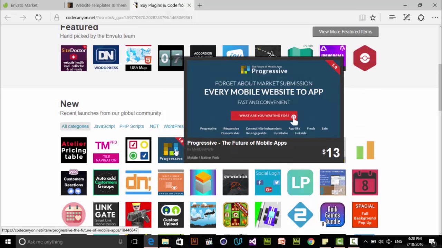Click the Progressive preview title text

click(237, 143)
